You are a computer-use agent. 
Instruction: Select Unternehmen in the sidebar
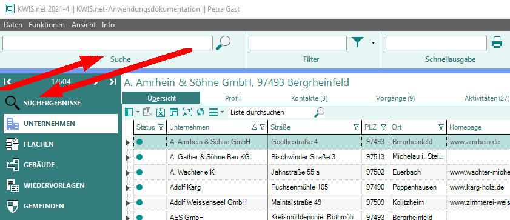pos(61,124)
